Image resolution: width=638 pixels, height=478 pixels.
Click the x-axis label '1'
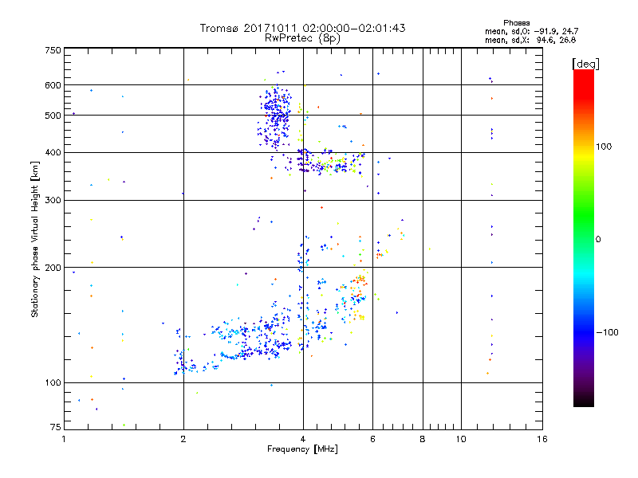click(x=64, y=439)
